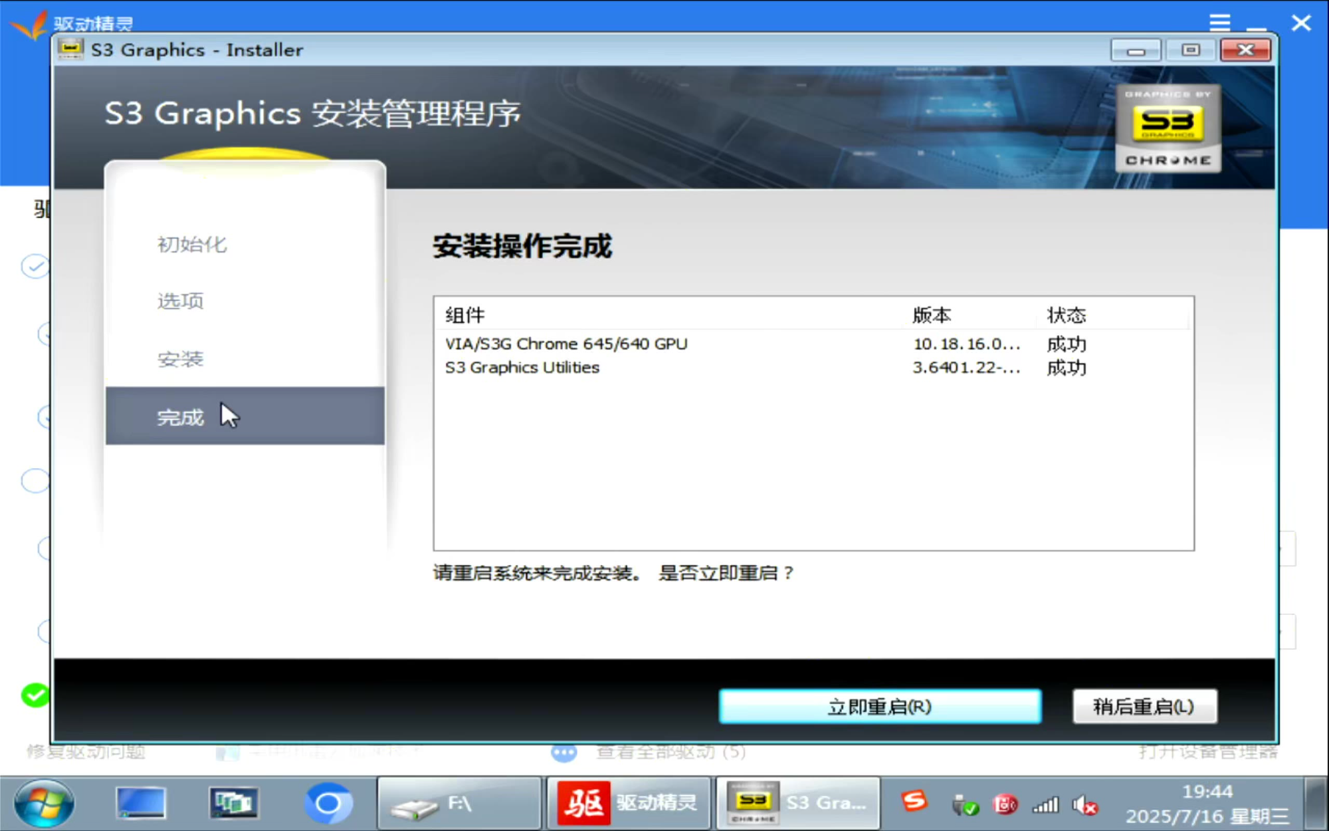Click the 成功 status of Utilities row
Image resolution: width=1329 pixels, height=831 pixels.
pyautogui.click(x=1067, y=368)
